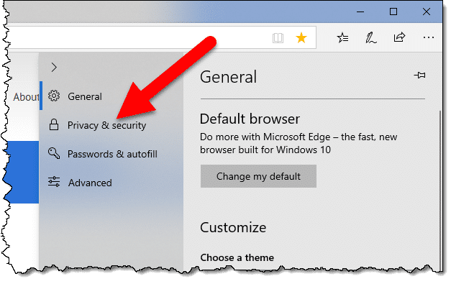Click the About tab on page
This screenshot has height=284, width=451.
click(x=26, y=97)
